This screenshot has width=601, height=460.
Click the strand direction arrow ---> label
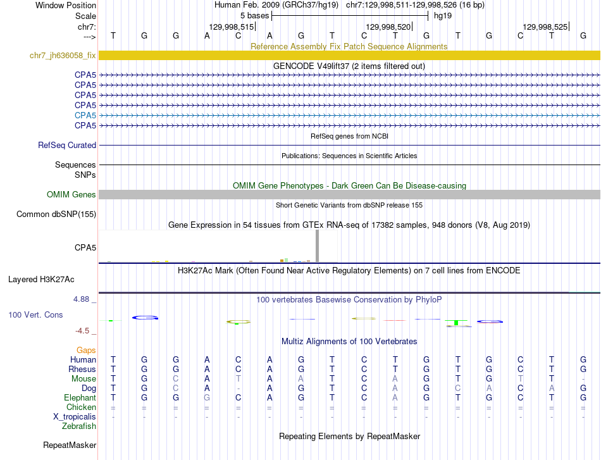(x=89, y=37)
